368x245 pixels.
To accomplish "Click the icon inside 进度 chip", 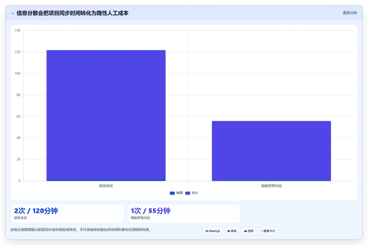I will 245,231.
